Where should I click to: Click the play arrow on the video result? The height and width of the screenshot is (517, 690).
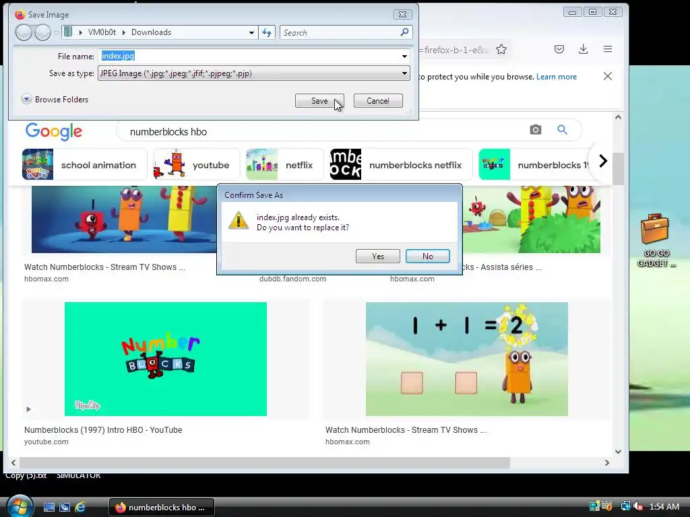point(28,409)
